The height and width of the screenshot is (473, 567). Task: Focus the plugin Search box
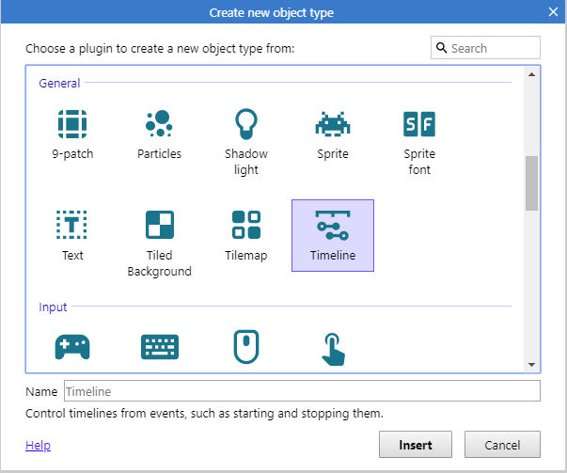pos(493,48)
